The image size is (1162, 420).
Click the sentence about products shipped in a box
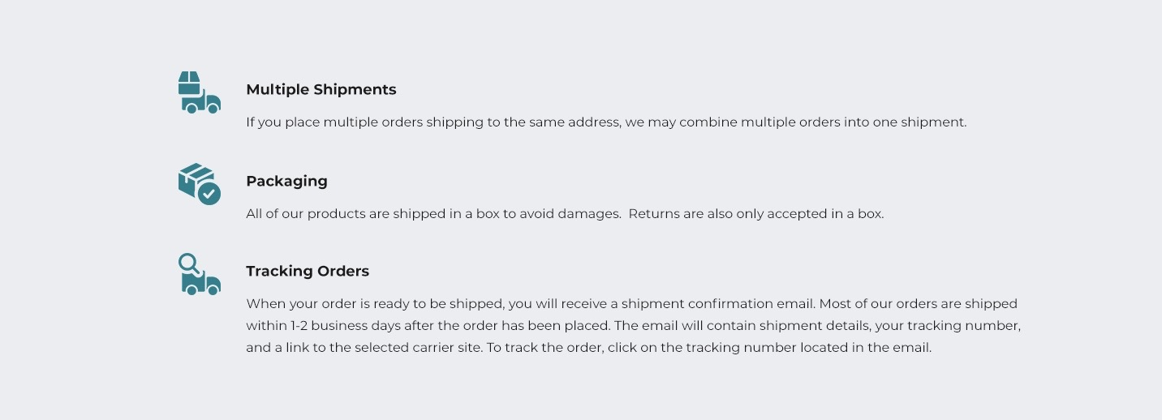(433, 214)
